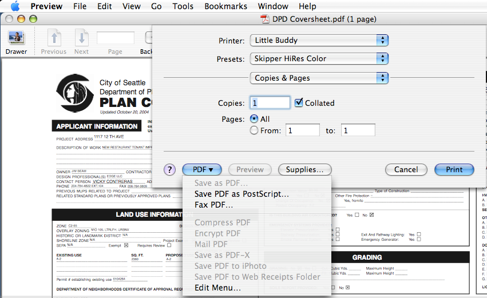Image resolution: width=487 pixels, height=298 pixels.
Task: Click the Emergency Generator Yes checkbox
Action: point(419,239)
